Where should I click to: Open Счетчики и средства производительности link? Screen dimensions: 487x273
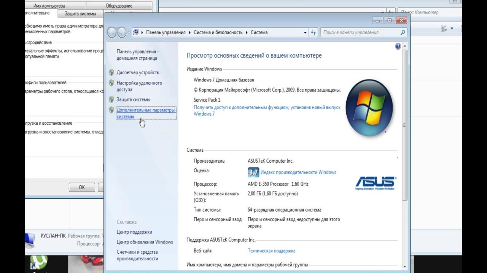[x=137, y=255]
